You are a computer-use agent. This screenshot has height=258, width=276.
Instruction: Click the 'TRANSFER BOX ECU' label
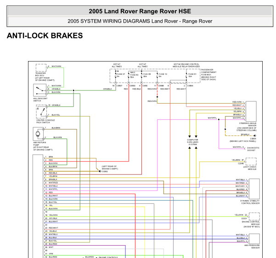pos(40,74)
